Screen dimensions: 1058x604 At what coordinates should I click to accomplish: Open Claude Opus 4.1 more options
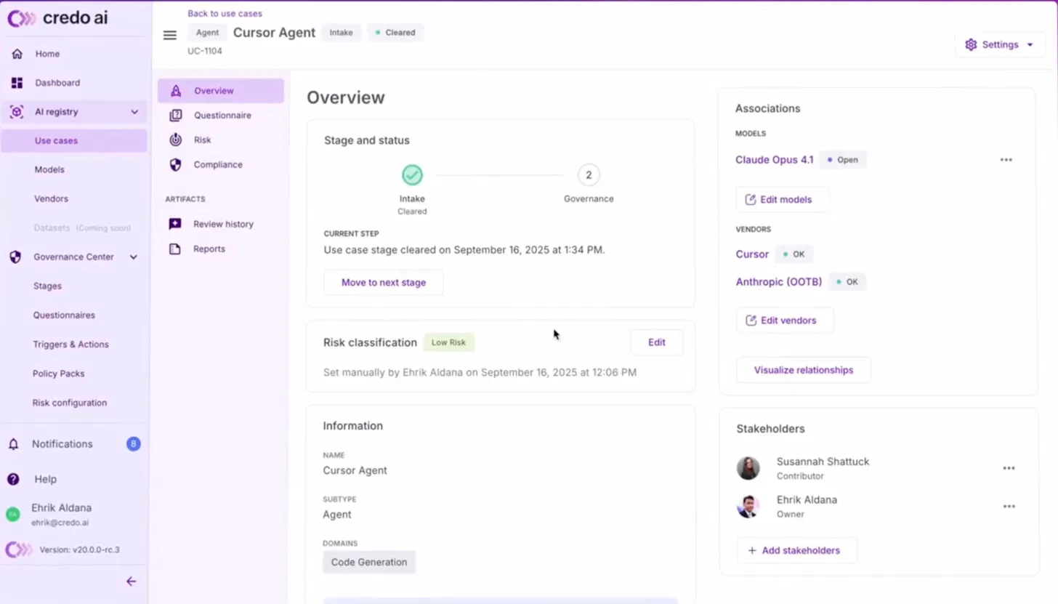1006,160
